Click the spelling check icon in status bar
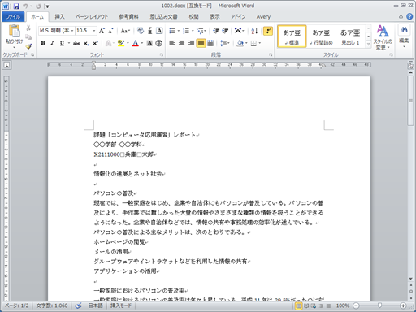 (78, 305)
